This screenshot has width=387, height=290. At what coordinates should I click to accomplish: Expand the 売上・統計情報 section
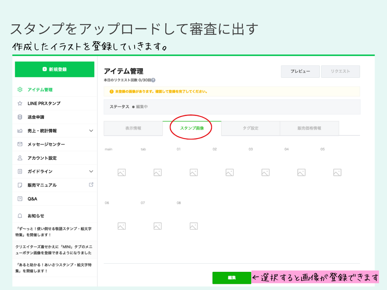[x=91, y=130]
